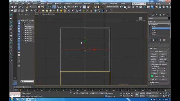The width and height of the screenshot is (180, 101).
Task: Open the Modifiers menu
Action: tap(49, 4)
